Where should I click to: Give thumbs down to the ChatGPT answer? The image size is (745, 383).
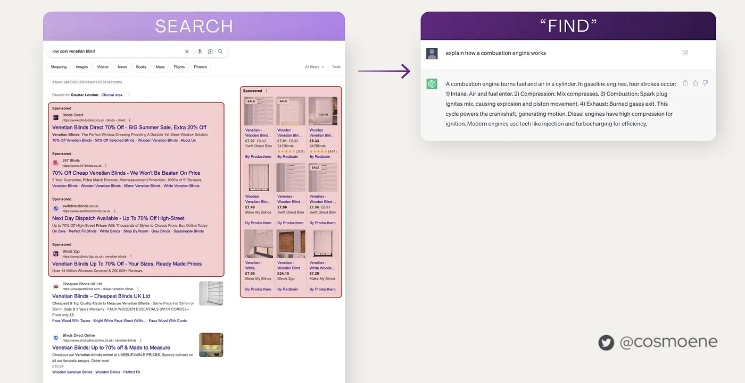coord(705,83)
